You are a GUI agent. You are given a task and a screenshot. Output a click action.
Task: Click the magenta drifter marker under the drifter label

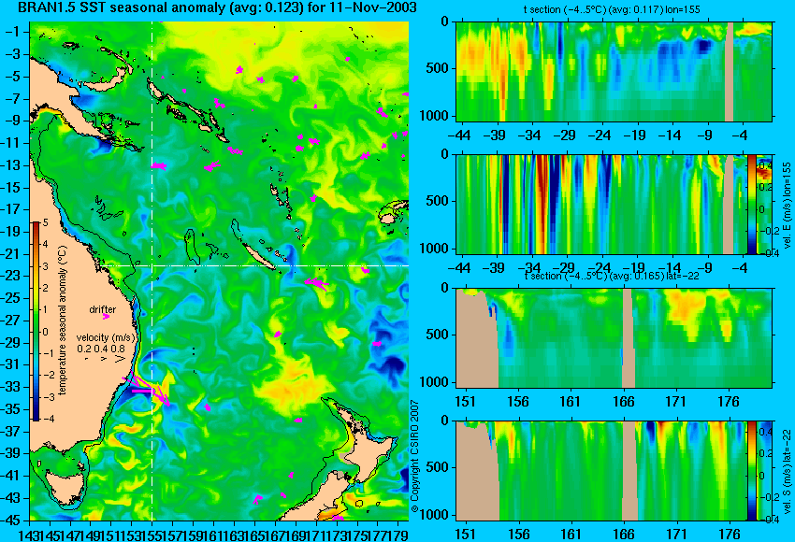106,317
